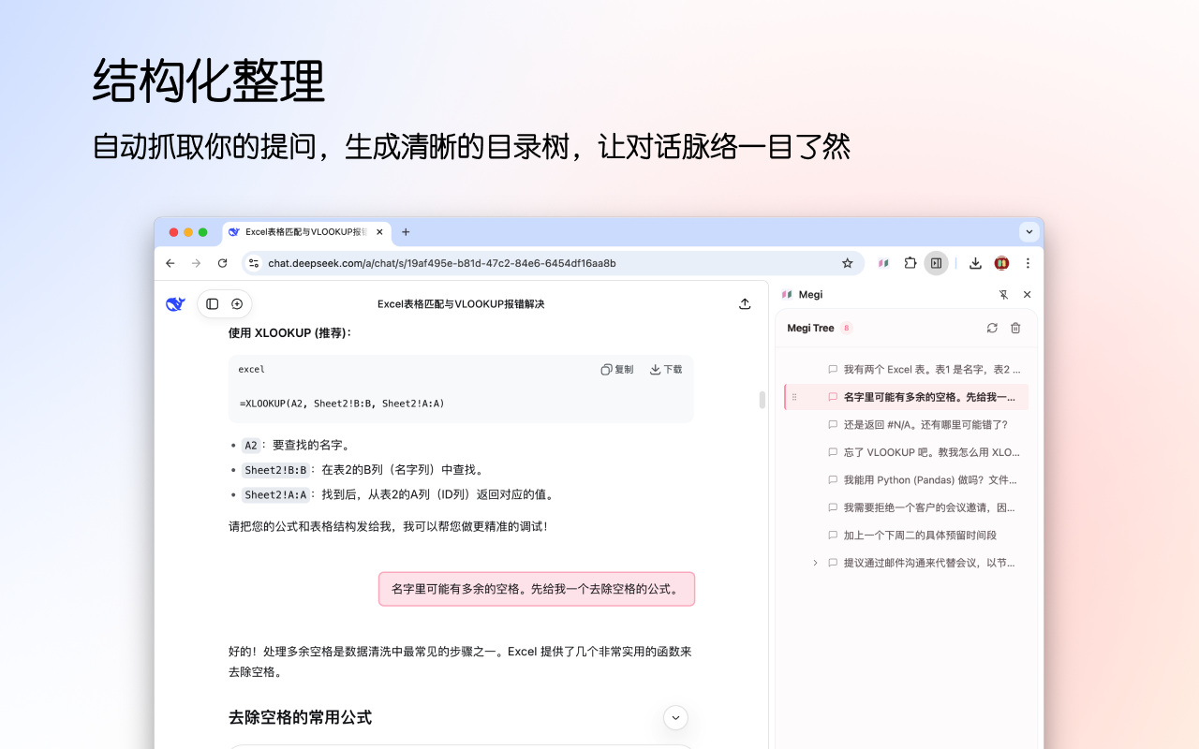Click the 复制 copy button
Screen dimensions: 1199x749
(616, 369)
